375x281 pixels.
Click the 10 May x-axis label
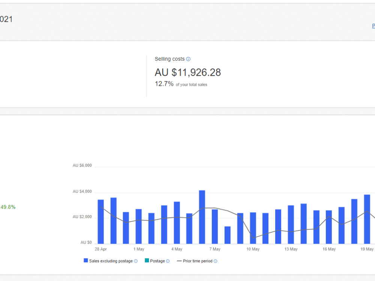click(x=253, y=249)
